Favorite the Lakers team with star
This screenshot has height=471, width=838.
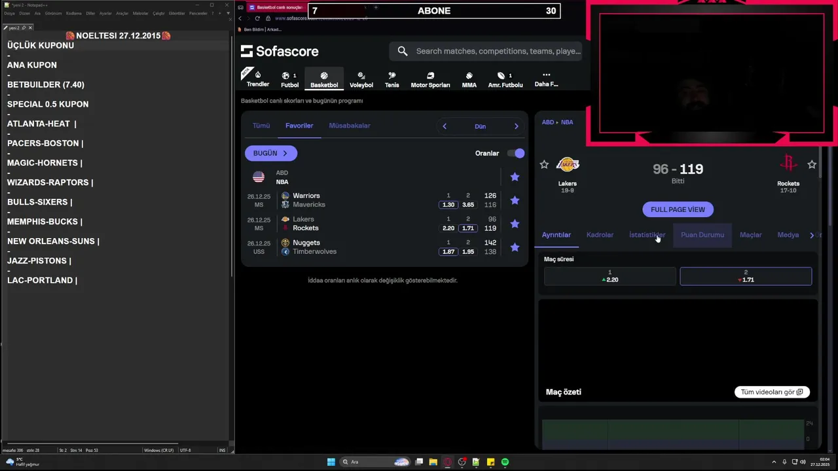tap(544, 165)
